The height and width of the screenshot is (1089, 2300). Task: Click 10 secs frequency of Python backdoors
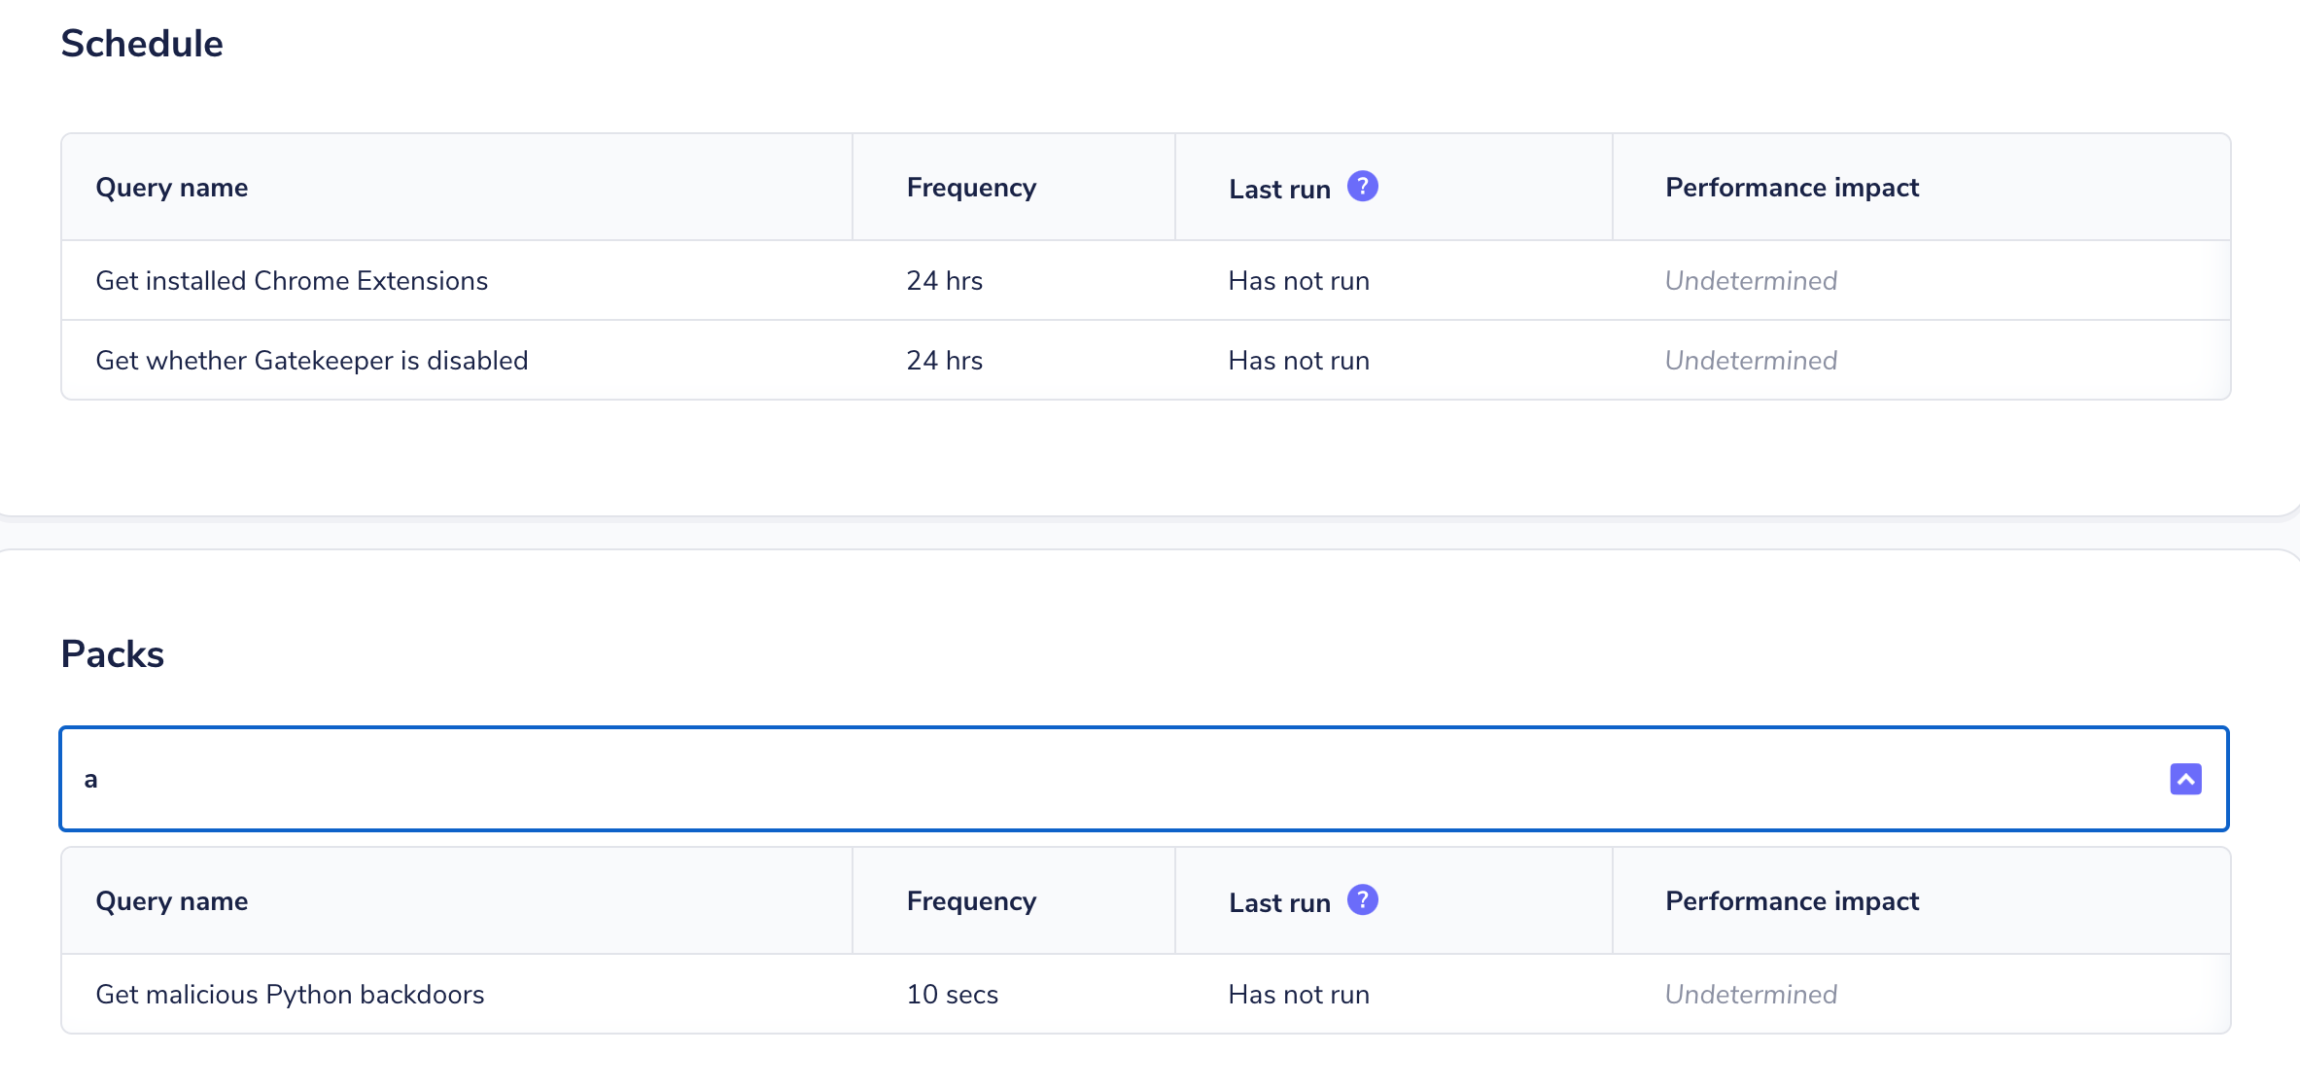[x=952, y=995]
